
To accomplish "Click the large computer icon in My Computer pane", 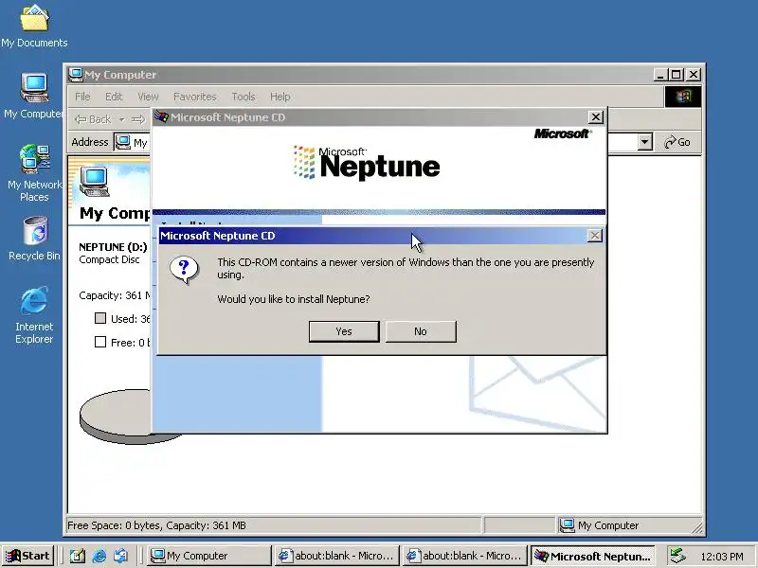I will tap(94, 182).
